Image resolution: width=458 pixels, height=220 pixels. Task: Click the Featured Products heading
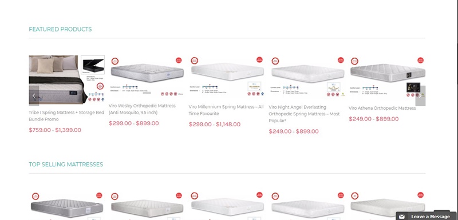(x=60, y=29)
